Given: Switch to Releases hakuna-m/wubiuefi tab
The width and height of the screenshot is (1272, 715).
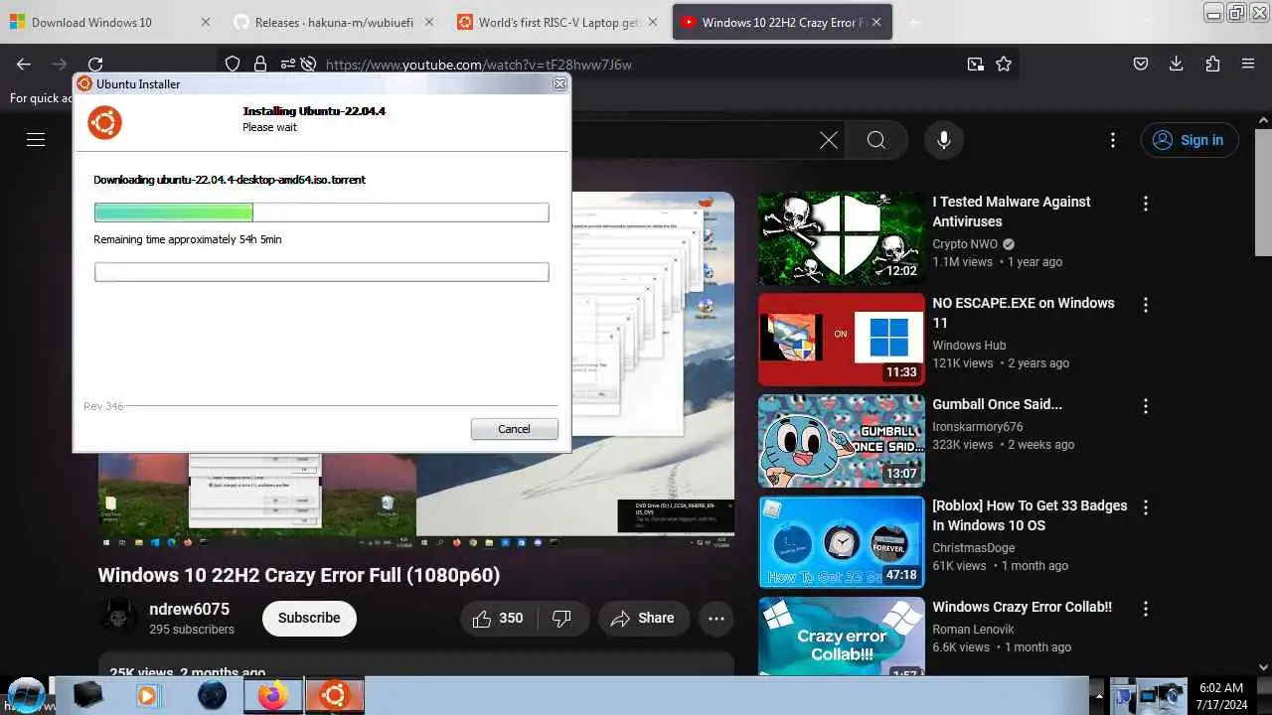Looking at the screenshot, I should click(x=333, y=22).
